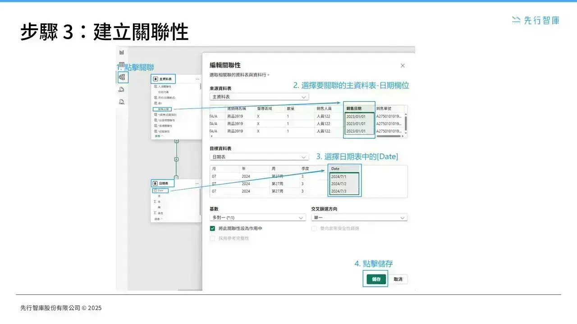577x324 pixels.
Task: Collapse the 主資料表 field list
Action: pyautogui.click(x=158, y=136)
